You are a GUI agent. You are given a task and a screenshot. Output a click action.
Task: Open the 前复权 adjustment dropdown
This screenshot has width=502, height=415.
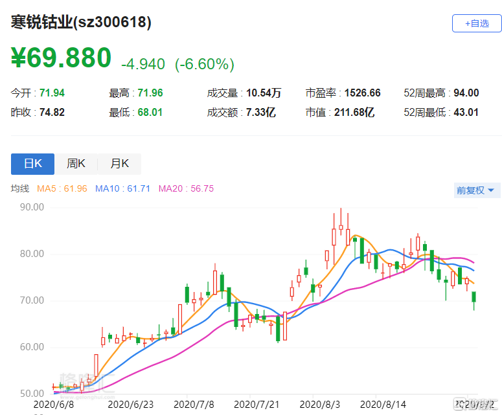477,190
